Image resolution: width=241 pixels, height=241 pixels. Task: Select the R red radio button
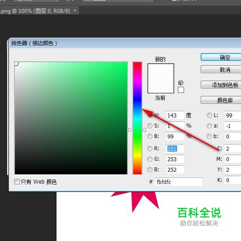[150, 149]
